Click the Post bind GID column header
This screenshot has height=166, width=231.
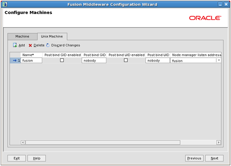coord(94,55)
